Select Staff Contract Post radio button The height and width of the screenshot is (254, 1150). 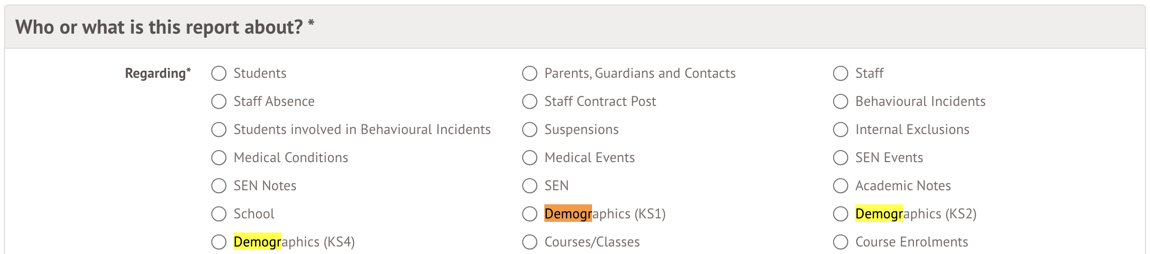point(530,101)
